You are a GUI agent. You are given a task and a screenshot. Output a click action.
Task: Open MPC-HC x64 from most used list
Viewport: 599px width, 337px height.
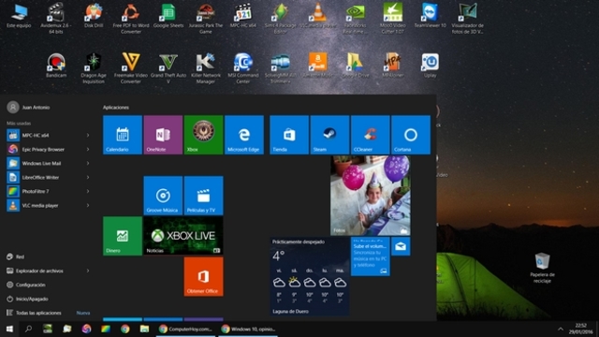coord(48,135)
